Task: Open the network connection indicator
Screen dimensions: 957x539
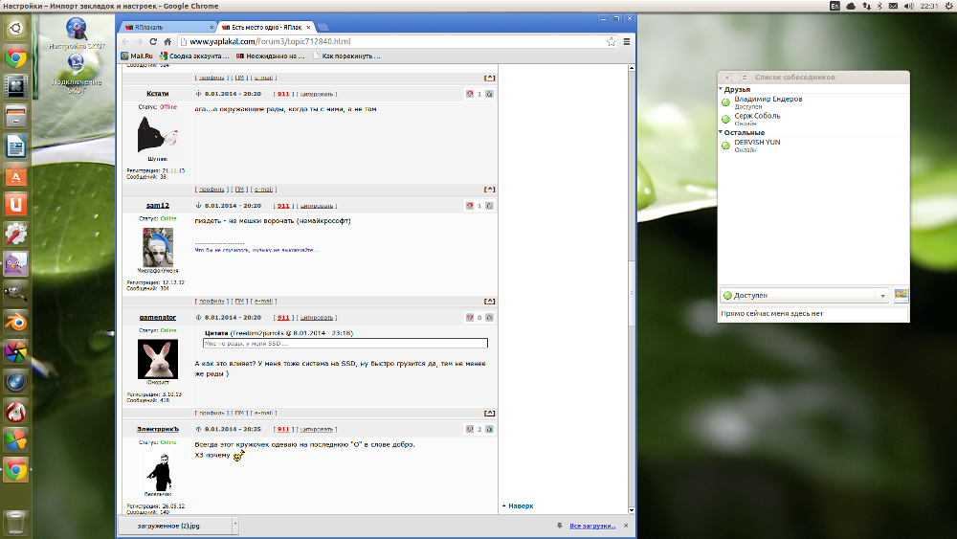Action: [x=866, y=6]
